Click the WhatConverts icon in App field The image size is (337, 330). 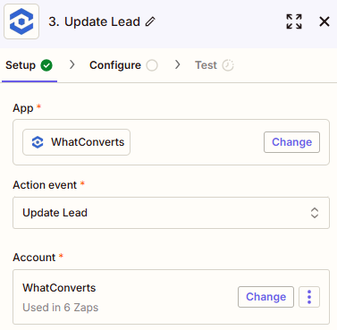tap(38, 142)
